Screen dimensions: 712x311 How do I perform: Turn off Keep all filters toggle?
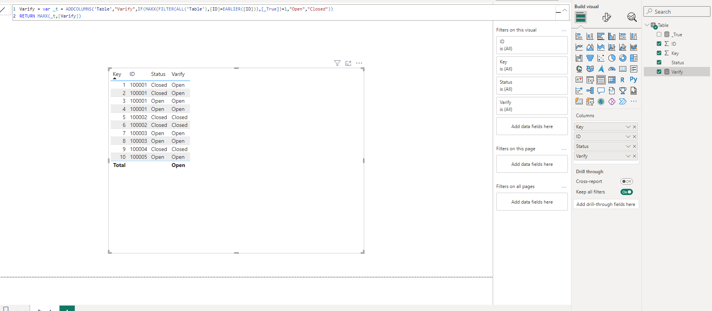[627, 192]
